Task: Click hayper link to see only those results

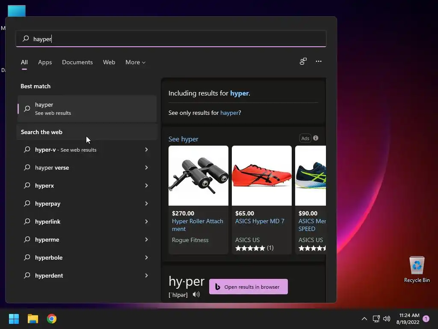Action: pyautogui.click(x=229, y=113)
